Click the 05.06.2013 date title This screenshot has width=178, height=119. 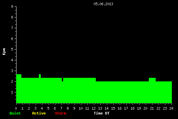click(103, 4)
